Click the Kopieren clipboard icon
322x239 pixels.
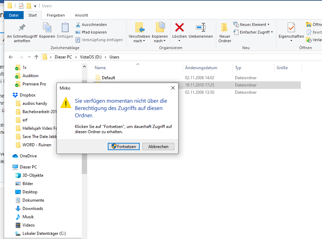point(47,27)
